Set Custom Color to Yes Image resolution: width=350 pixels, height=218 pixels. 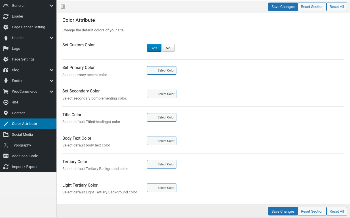154,48
